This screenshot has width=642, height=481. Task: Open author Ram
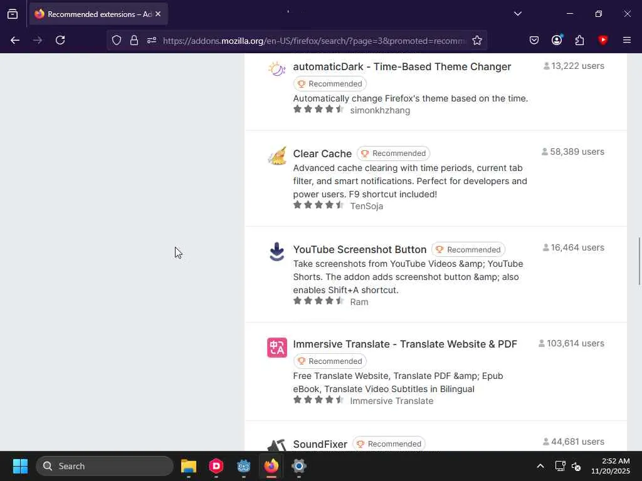point(359,302)
